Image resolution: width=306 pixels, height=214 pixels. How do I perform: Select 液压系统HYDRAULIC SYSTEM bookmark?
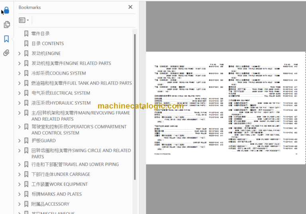pyautogui.click(x=61, y=103)
